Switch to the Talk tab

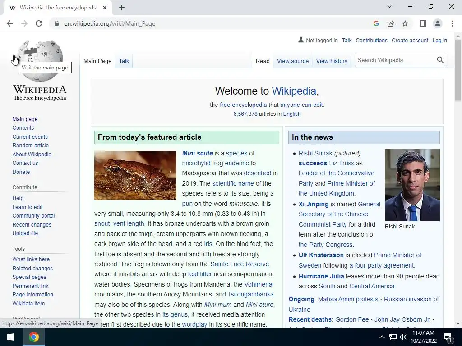124,61
